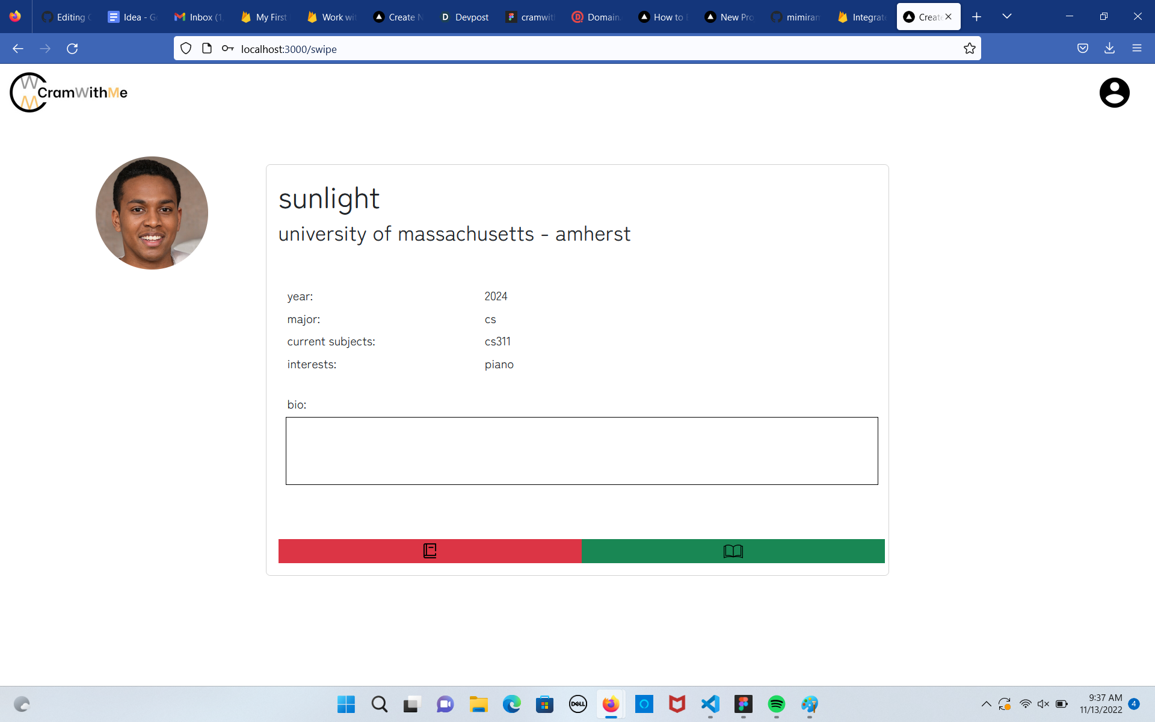
Task: Click the Save to Pocket icon
Action: coord(1082,49)
